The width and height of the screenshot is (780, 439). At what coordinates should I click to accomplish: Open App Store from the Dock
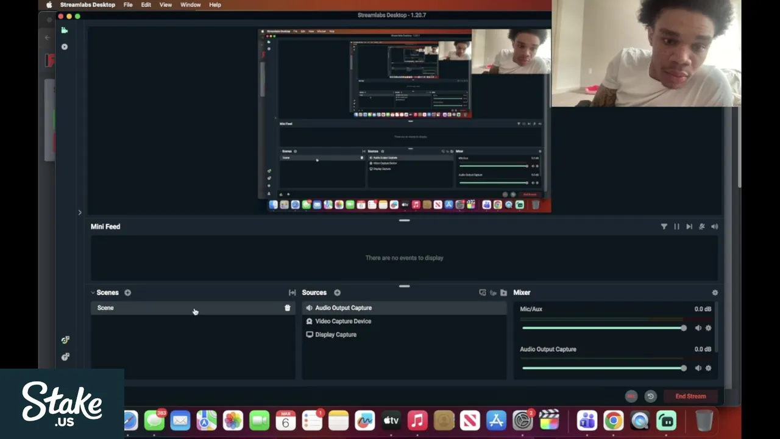(497, 420)
